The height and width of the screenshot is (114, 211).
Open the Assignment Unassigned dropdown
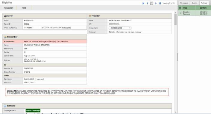(x=120, y=28)
